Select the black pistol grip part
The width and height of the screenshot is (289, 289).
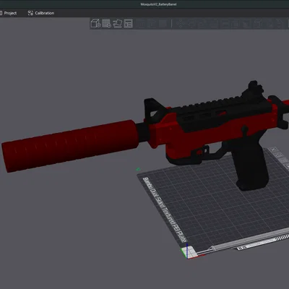point(253,168)
